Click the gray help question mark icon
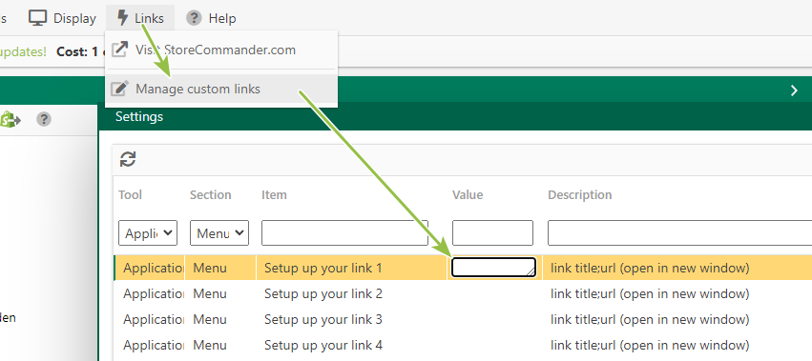 44,119
